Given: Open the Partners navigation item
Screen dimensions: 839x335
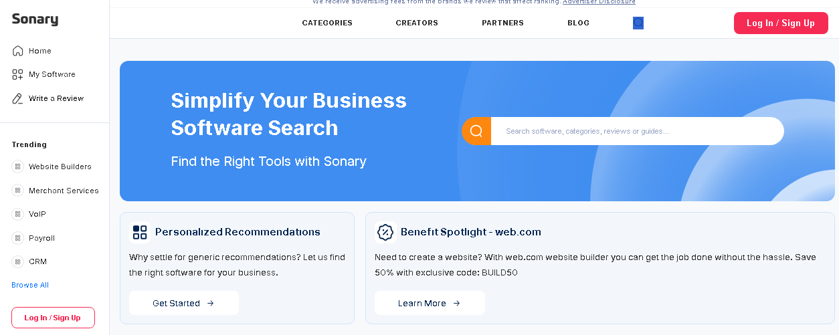Looking at the screenshot, I should [502, 23].
